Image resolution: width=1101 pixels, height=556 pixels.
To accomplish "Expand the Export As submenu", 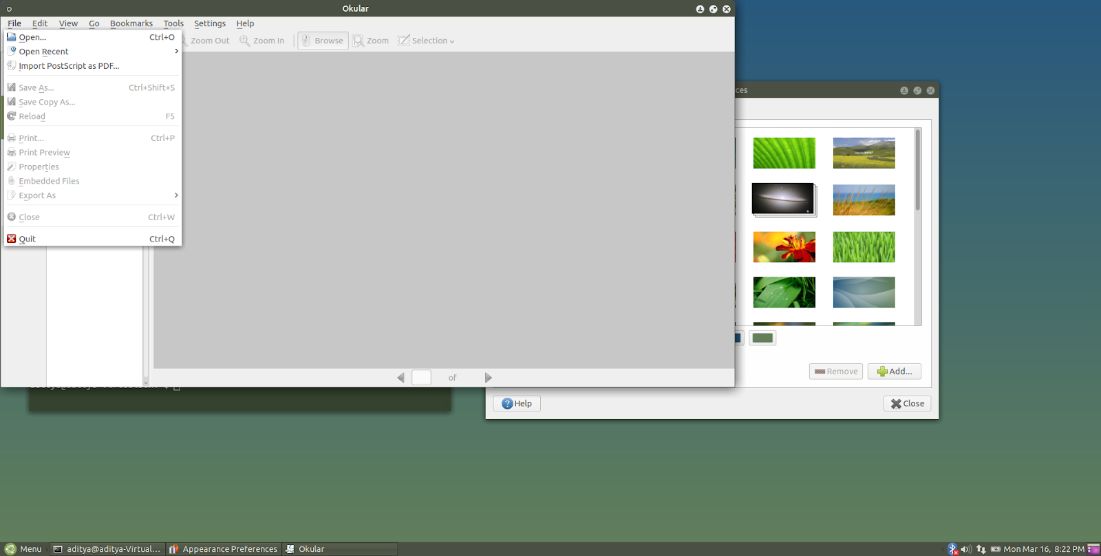I will click(92, 195).
